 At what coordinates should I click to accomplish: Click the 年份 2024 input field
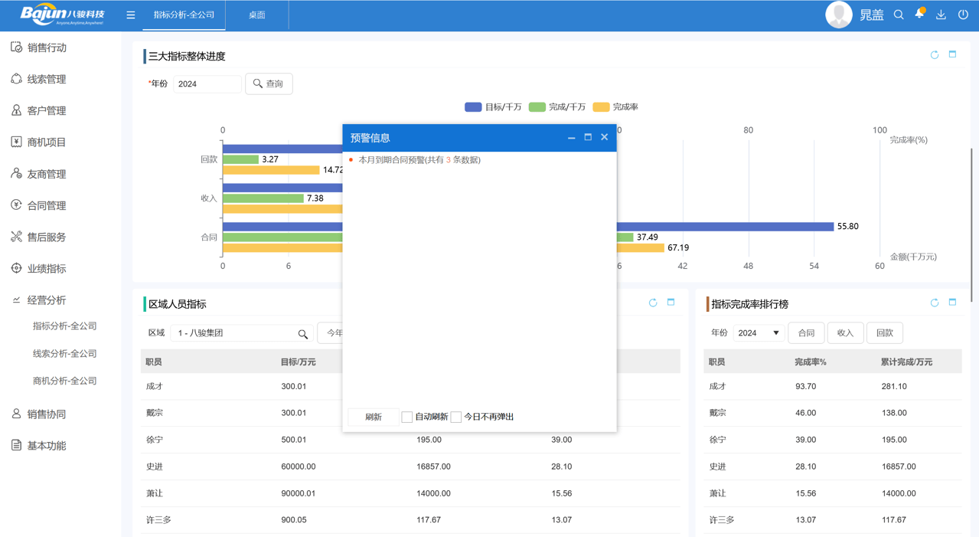[207, 84]
